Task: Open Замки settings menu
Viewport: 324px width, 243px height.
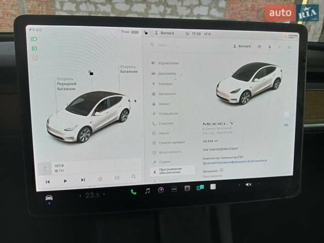Action: 161,104
